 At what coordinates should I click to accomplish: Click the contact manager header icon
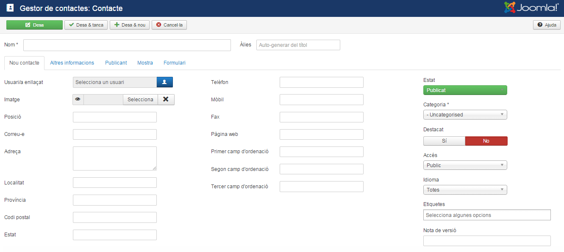click(10, 8)
